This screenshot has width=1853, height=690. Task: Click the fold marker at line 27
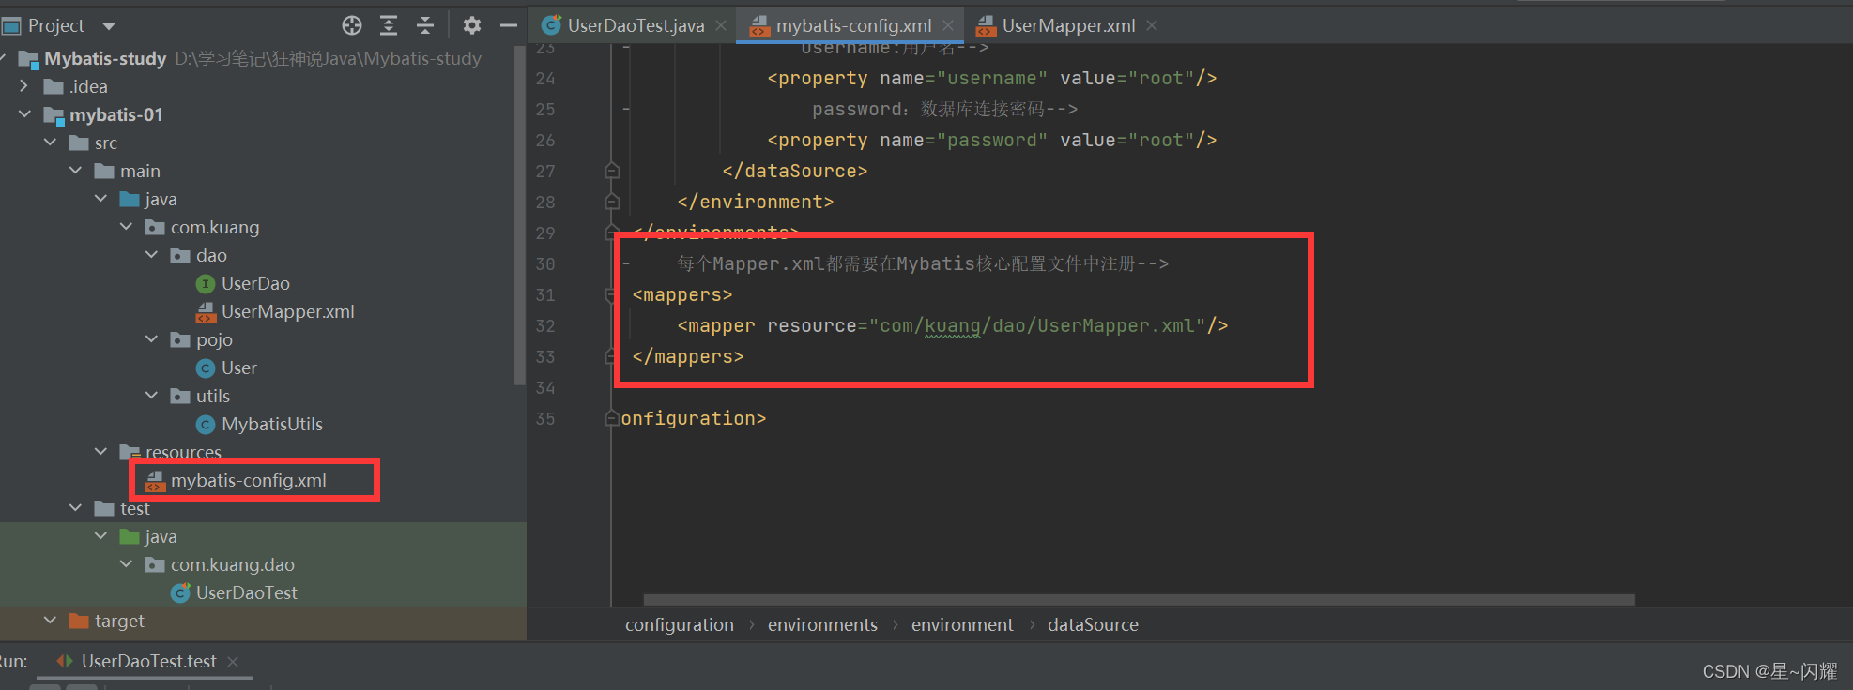pos(612,171)
